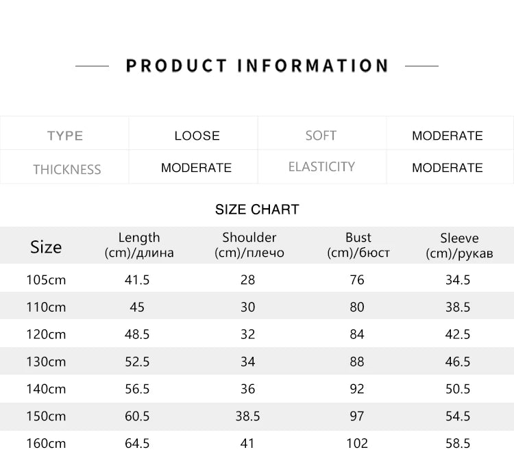Click the Bust (cm) column header
The width and height of the screenshot is (514, 465).
coord(358,245)
